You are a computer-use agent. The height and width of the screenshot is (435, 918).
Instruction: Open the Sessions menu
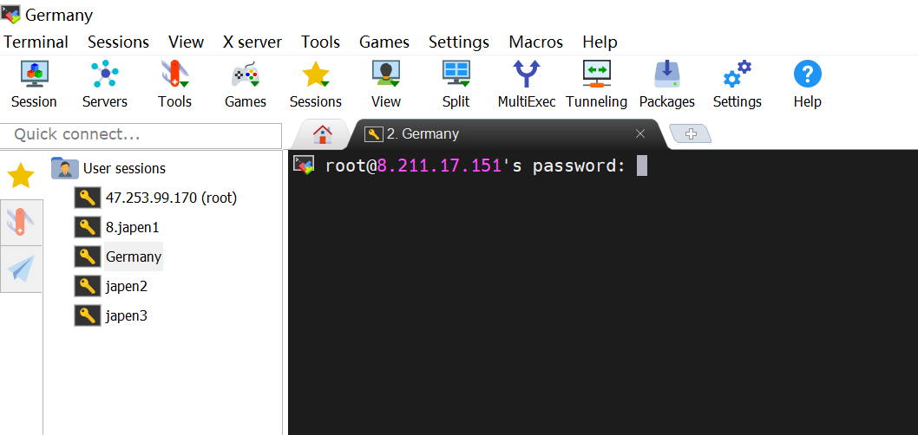click(118, 42)
